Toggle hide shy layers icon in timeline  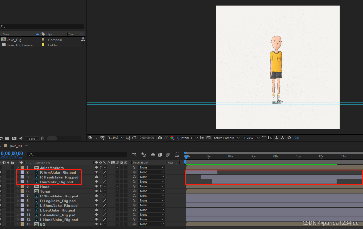(153, 155)
